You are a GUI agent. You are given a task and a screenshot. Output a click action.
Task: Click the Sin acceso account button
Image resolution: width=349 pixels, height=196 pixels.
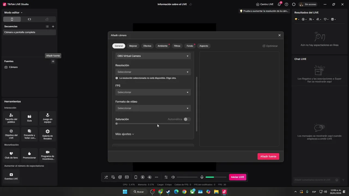tap(308, 4)
